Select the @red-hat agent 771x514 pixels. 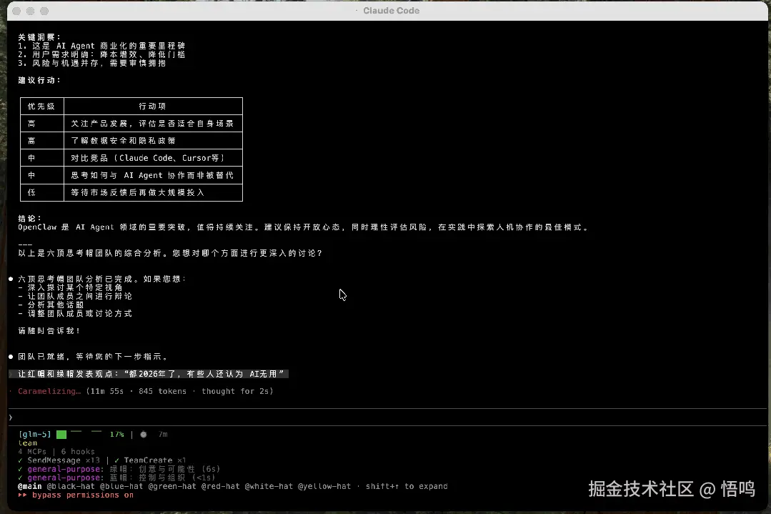[220, 486]
